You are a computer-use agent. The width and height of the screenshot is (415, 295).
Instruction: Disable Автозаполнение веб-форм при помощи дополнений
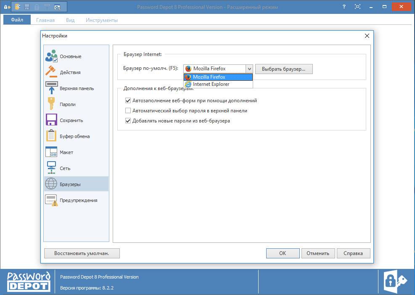tap(128, 101)
